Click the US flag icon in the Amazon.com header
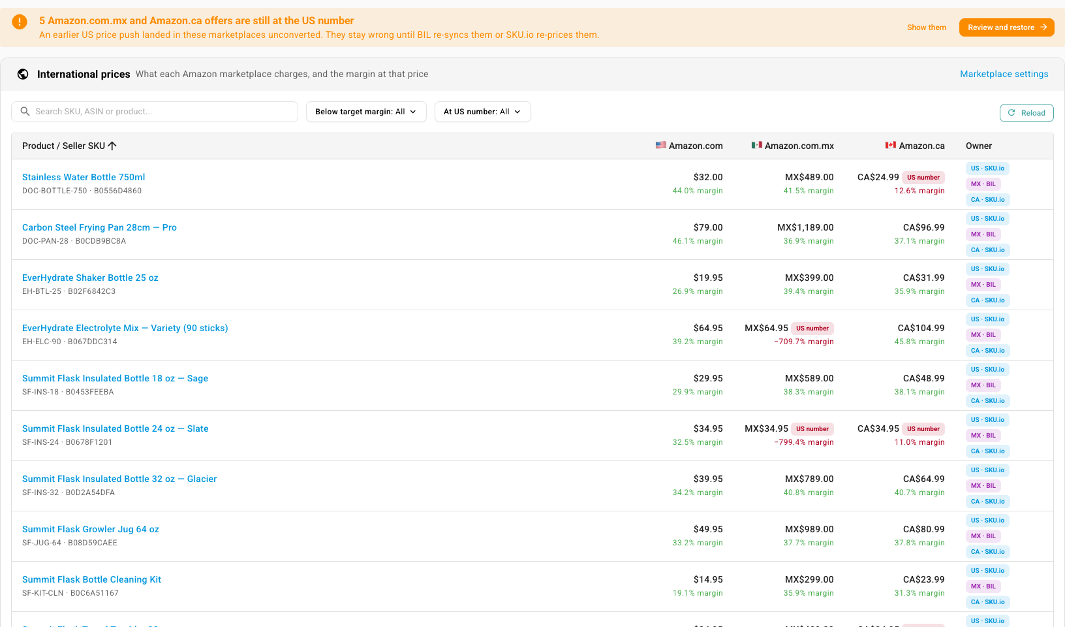1065x627 pixels. 661,145
